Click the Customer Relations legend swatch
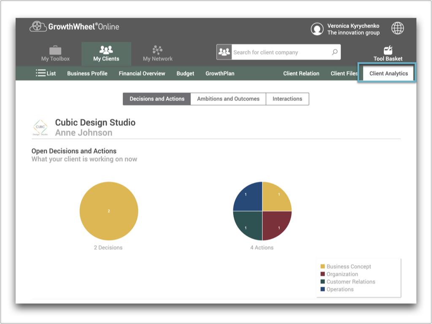The height and width of the screenshot is (324, 432). point(323,281)
